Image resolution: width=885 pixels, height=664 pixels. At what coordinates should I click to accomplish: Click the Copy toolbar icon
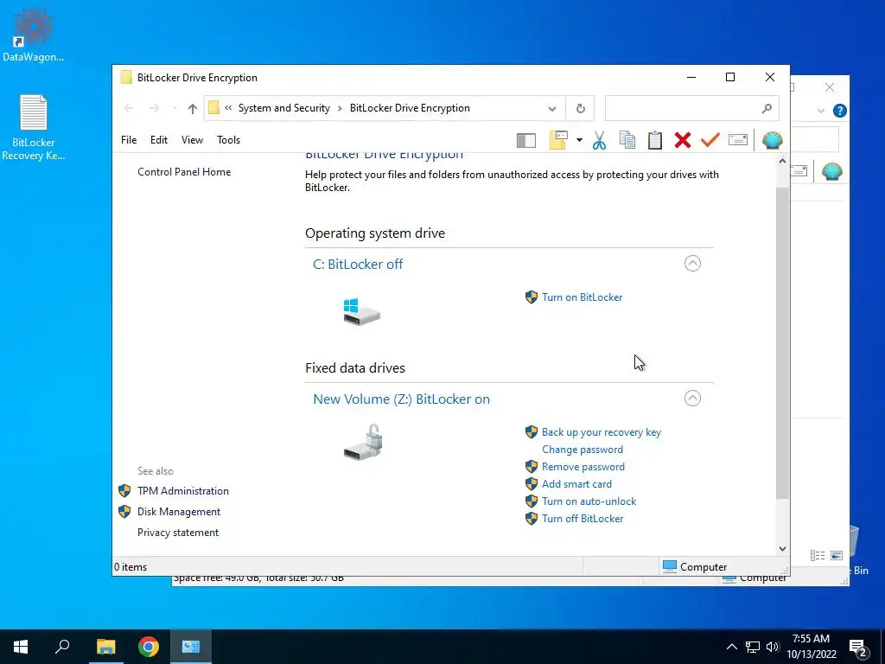[627, 140]
